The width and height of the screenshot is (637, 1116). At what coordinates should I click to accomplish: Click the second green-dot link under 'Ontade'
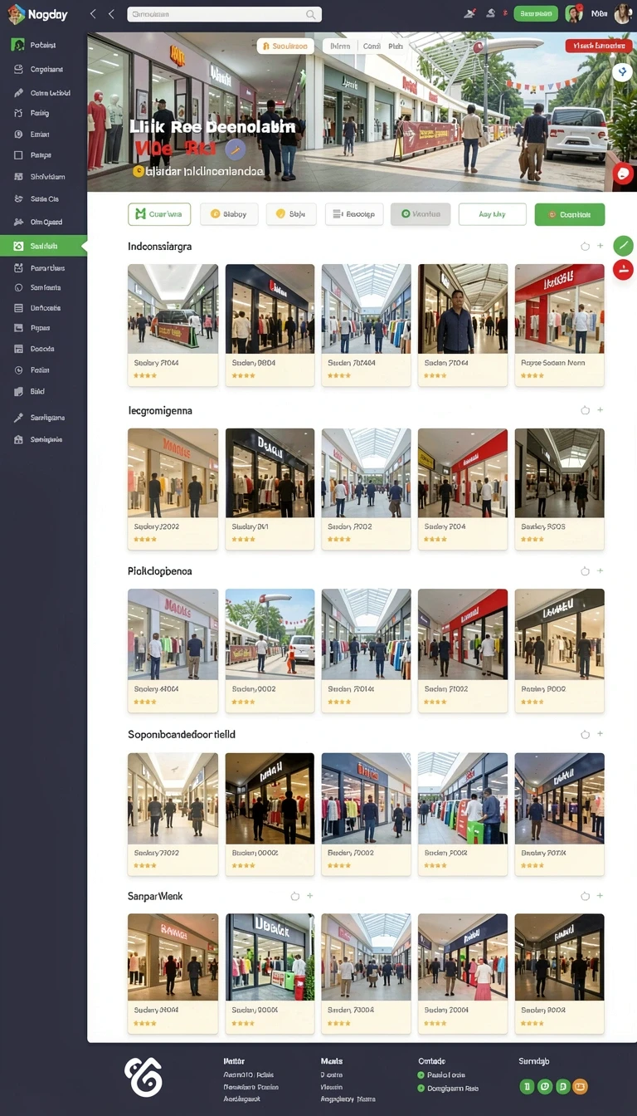pyautogui.click(x=448, y=1088)
